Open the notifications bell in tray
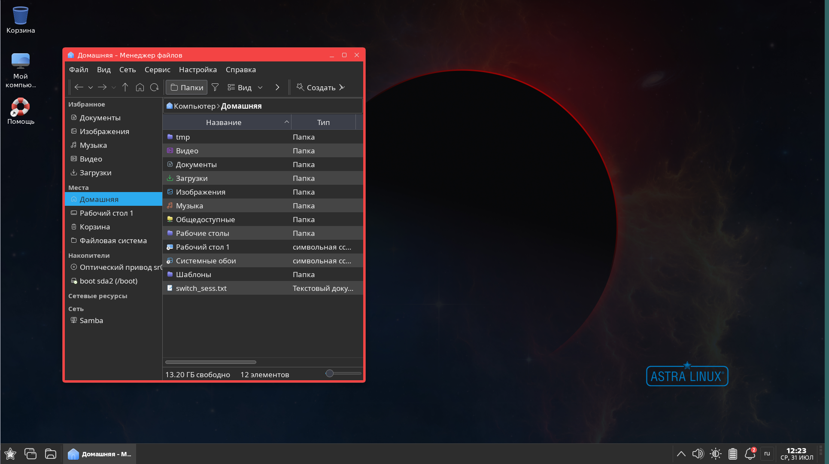The height and width of the screenshot is (464, 829). click(750, 454)
